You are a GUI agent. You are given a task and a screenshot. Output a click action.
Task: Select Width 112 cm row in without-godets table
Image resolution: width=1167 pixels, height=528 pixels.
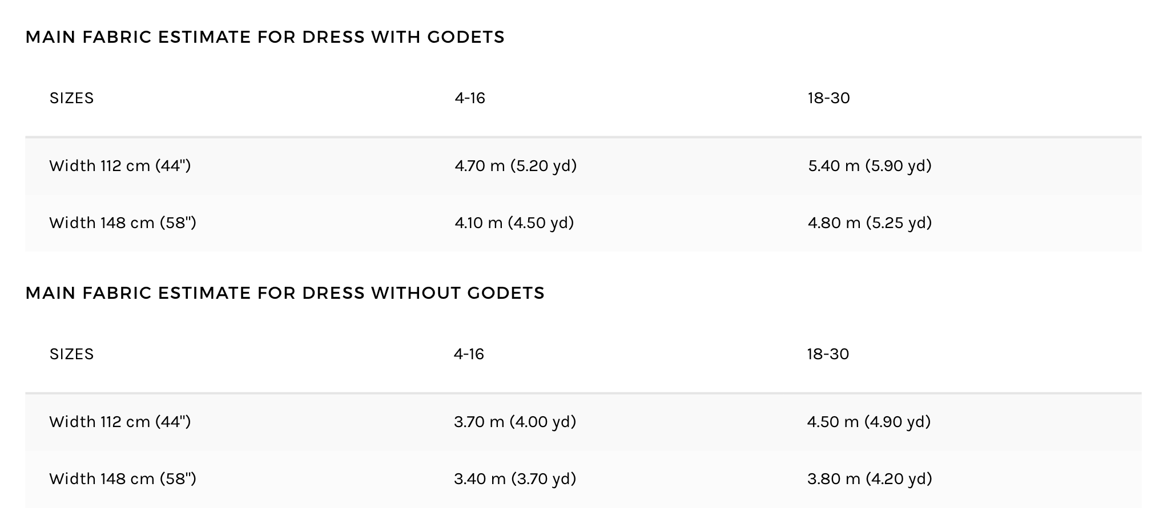pyautogui.click(x=120, y=422)
